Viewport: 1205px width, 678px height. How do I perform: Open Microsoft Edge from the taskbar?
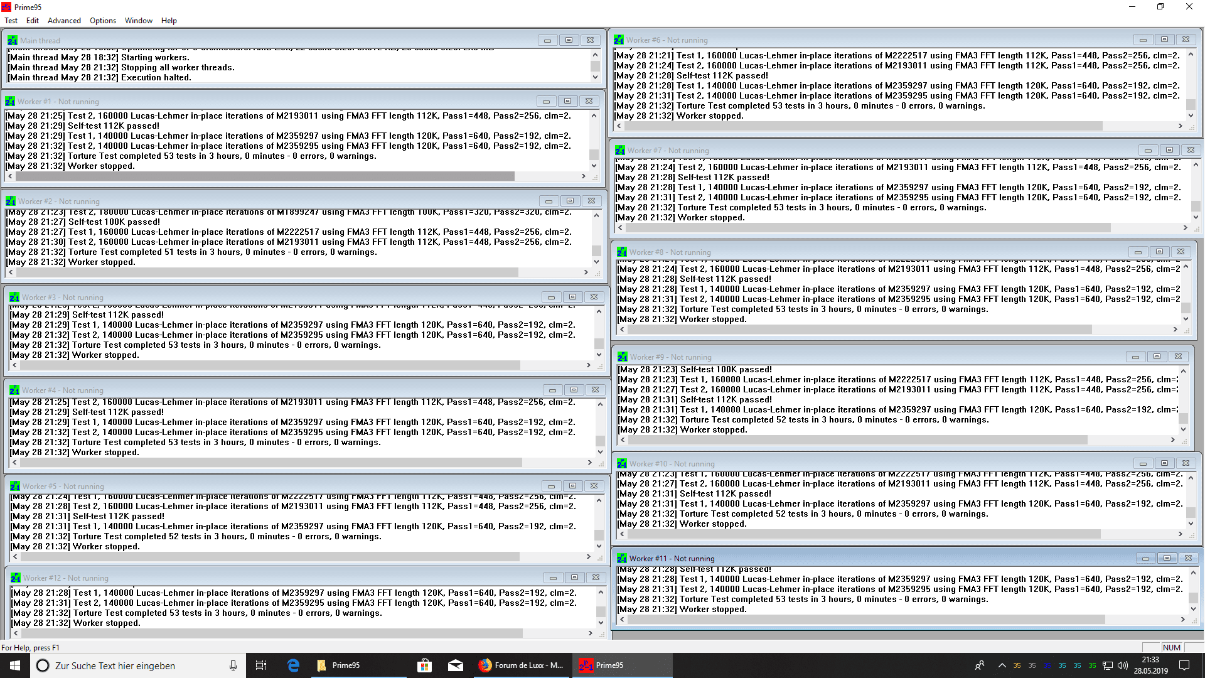click(x=293, y=665)
